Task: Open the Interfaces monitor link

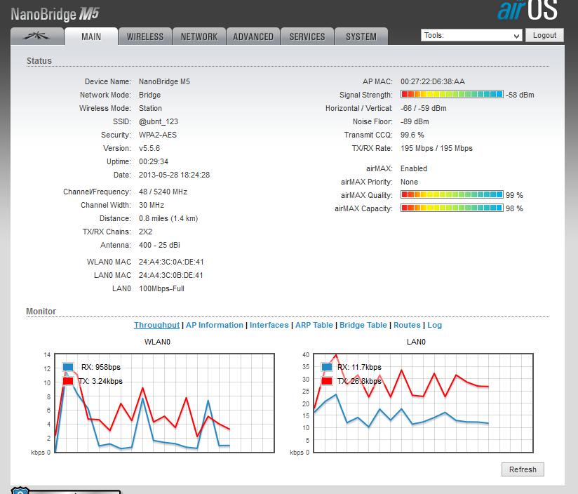Action: (269, 325)
